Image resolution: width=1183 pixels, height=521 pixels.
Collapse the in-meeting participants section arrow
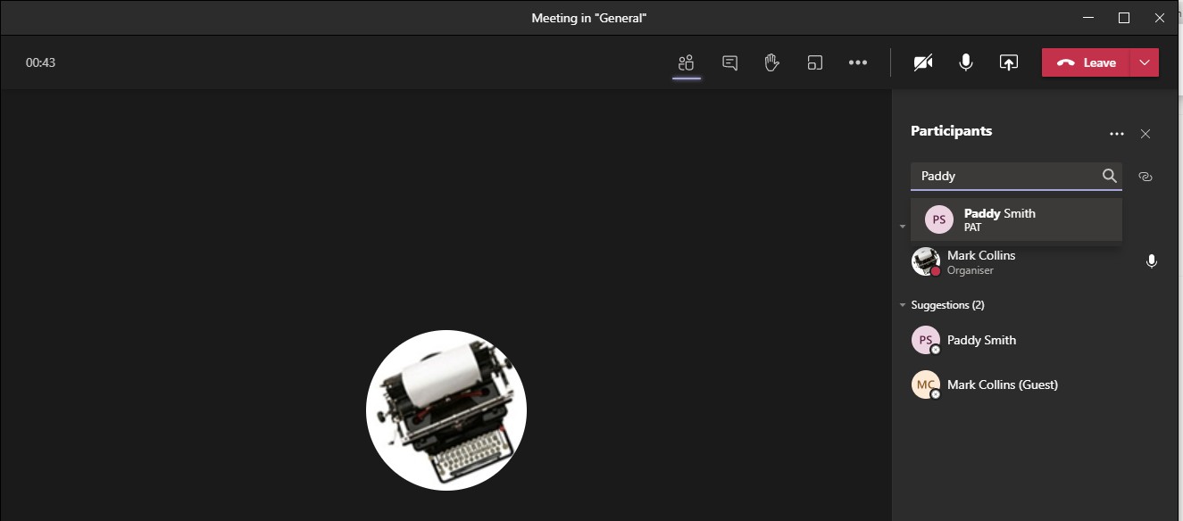[x=903, y=227]
